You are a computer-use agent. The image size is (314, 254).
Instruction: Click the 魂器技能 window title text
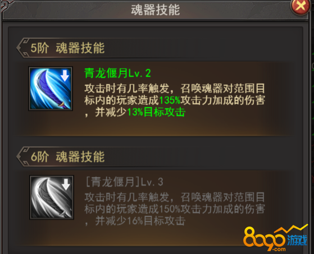coord(156,10)
